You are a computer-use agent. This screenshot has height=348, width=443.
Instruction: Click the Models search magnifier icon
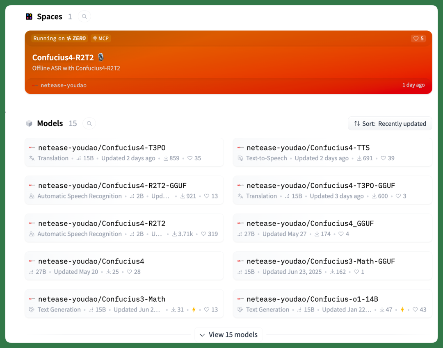tap(89, 124)
